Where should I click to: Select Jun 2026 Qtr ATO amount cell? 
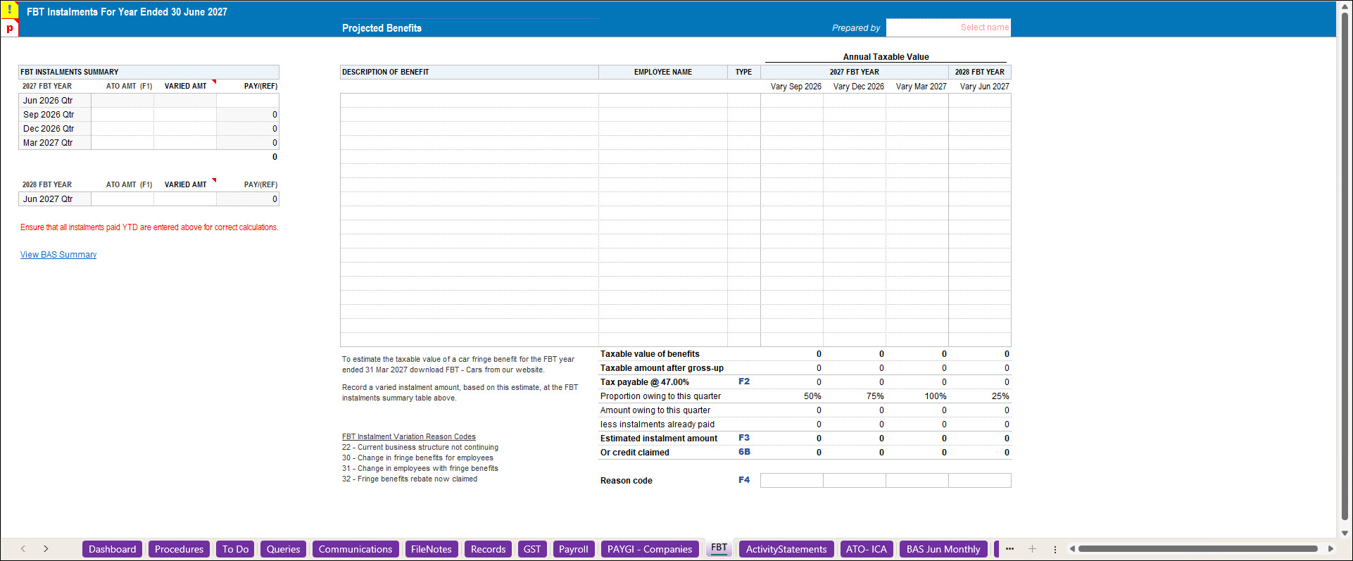pyautogui.click(x=122, y=101)
